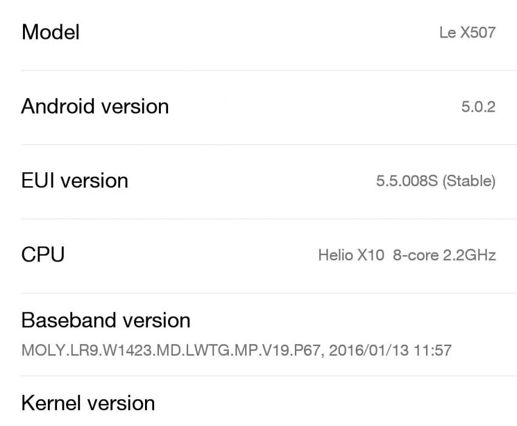Tap the Model label
This screenshot has height=426, width=517.
[x=50, y=32]
